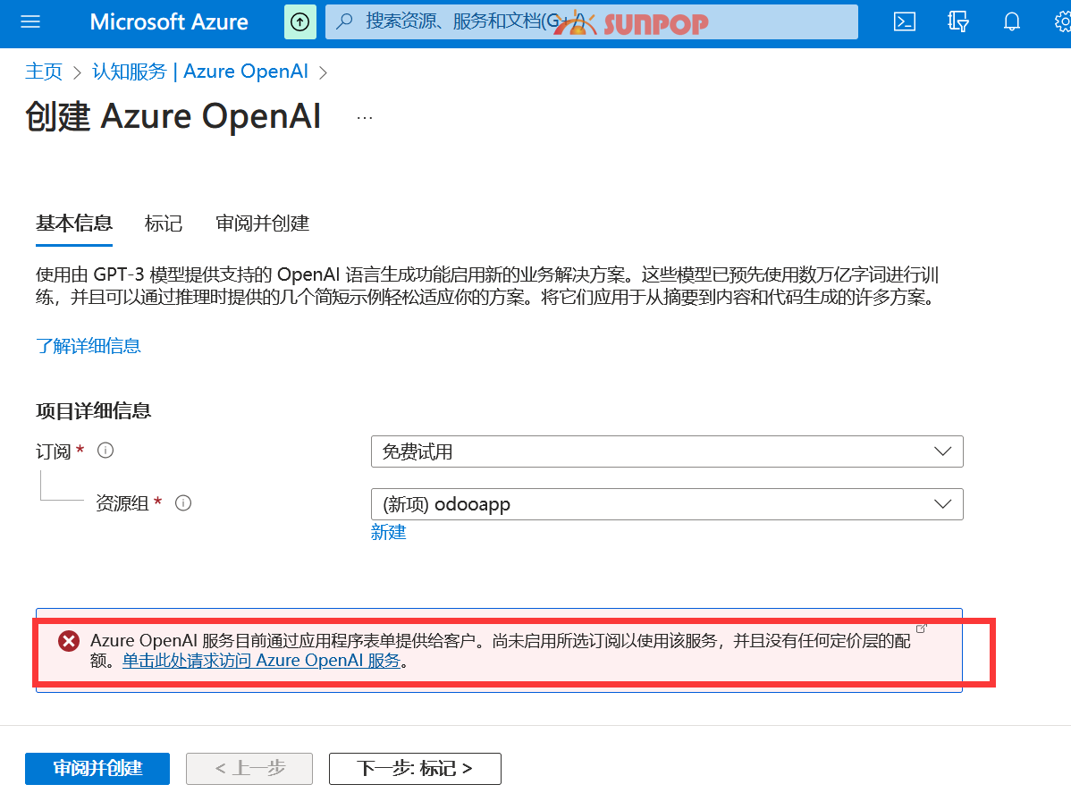Switch to the 标记 tab
The width and height of the screenshot is (1071, 793).
[x=164, y=224]
